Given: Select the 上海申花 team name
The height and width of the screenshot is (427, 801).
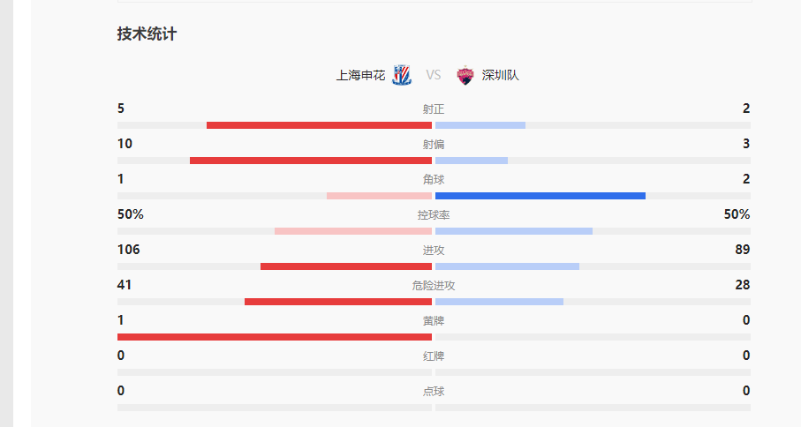Looking at the screenshot, I should (x=360, y=75).
